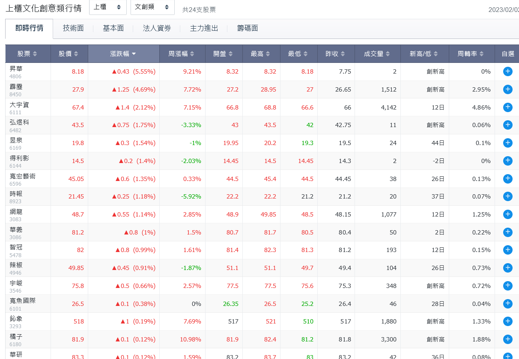Open stock 昱泉 6169 details

pyautogui.click(x=16, y=144)
